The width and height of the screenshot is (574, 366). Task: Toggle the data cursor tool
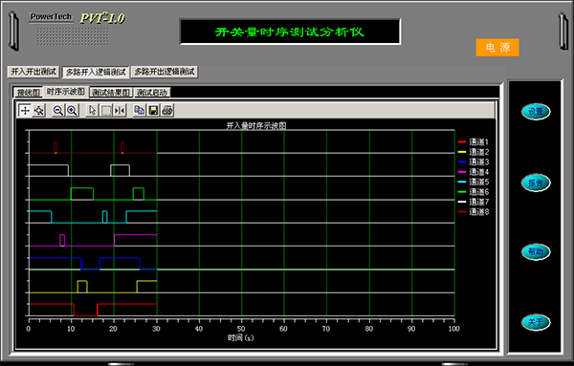point(120,111)
